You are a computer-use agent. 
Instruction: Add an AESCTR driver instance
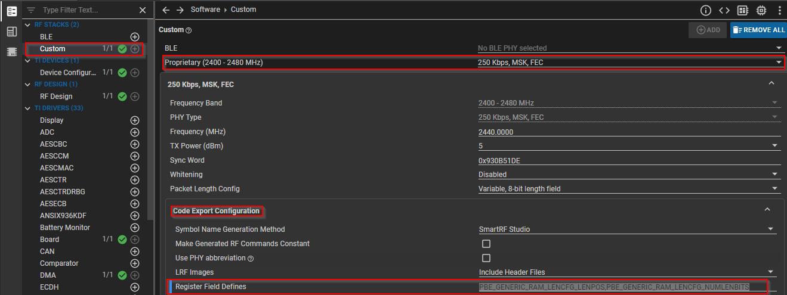pyautogui.click(x=135, y=180)
